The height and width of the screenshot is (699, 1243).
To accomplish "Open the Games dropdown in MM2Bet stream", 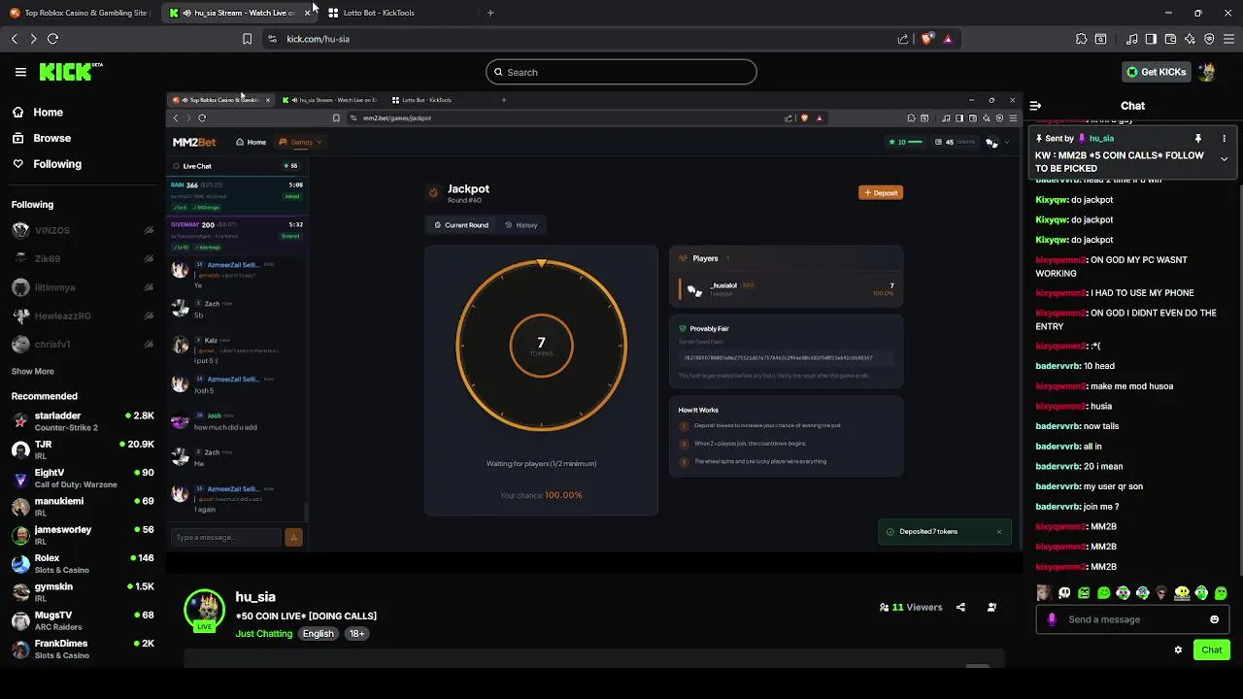I will click(x=300, y=142).
